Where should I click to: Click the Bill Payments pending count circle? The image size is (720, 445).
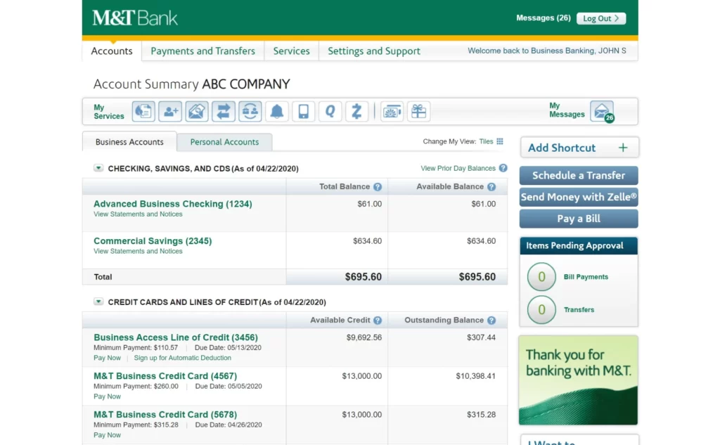pyautogui.click(x=541, y=276)
